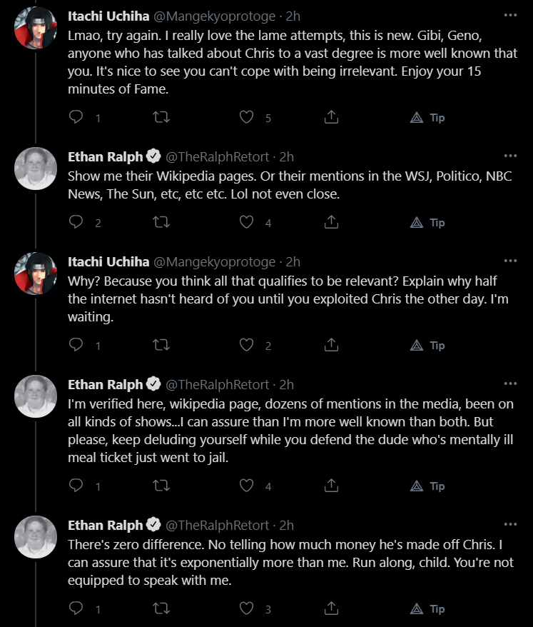Open Ethan Ralph's name on the Wikipedia tweet
Viewport: 533px width, 627px height.
105,157
